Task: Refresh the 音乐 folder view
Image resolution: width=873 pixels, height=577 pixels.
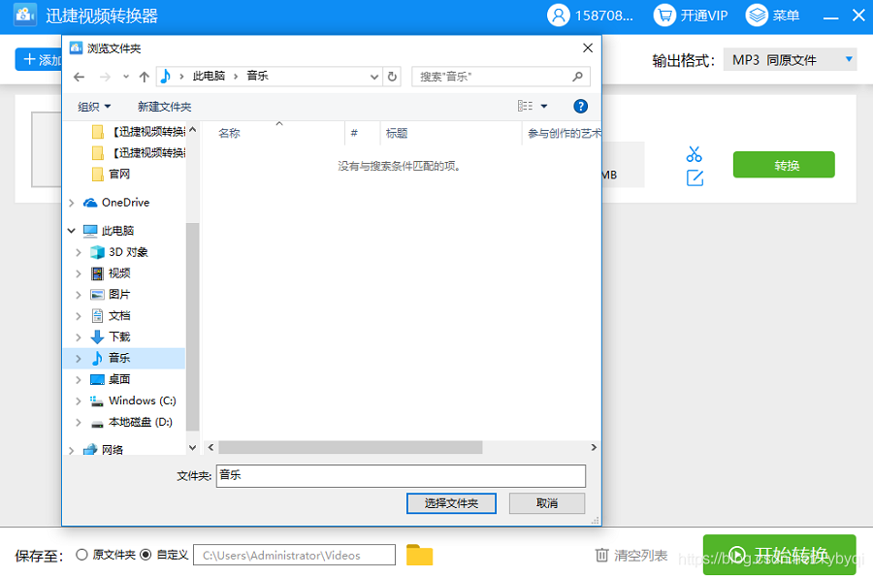Action: pos(392,77)
